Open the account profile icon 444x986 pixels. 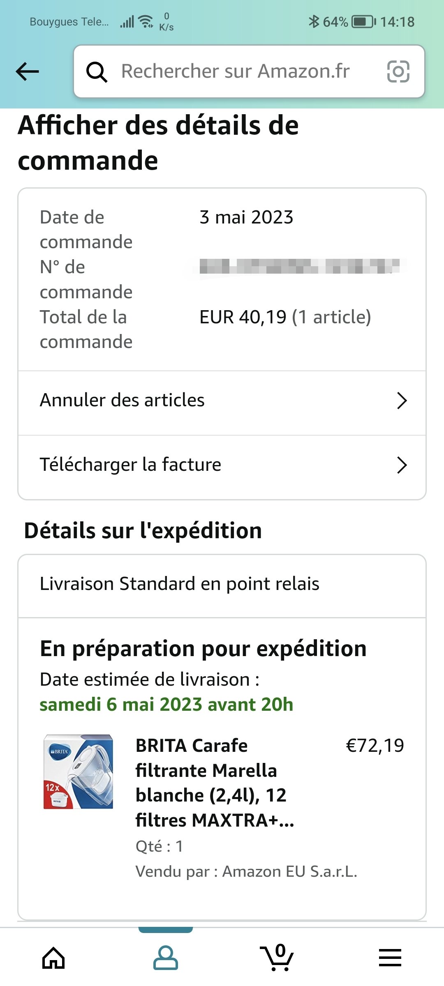(x=166, y=958)
